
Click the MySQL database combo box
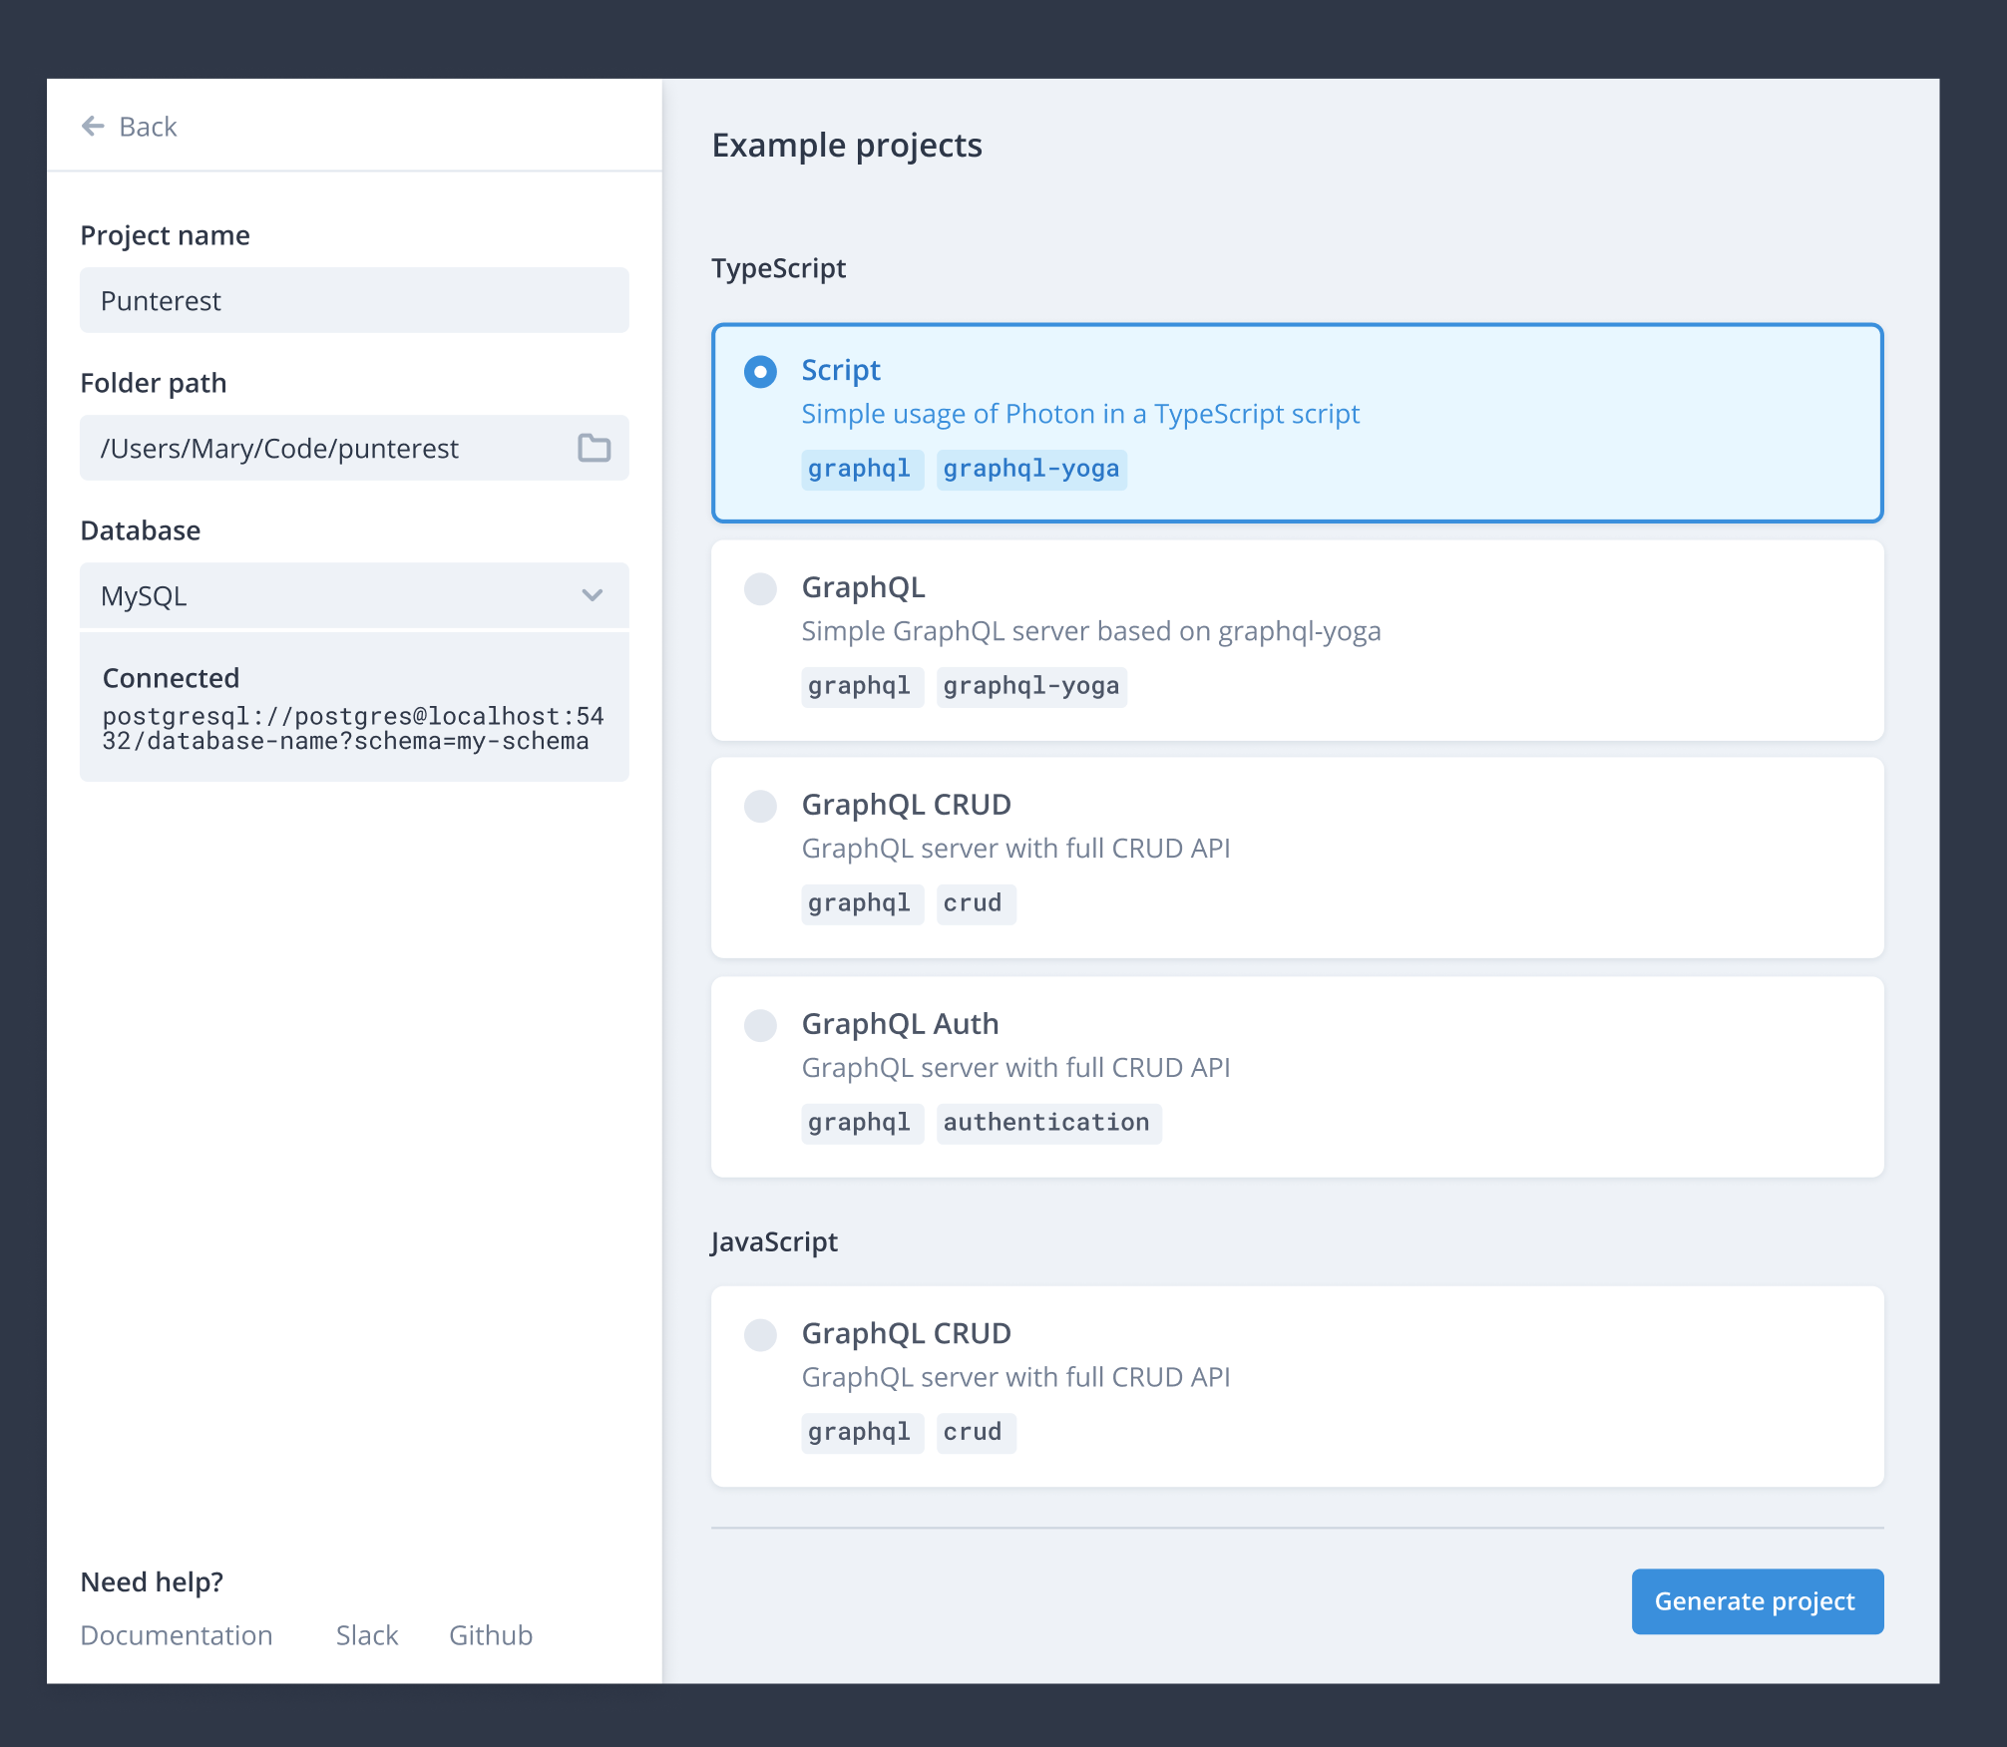[354, 595]
